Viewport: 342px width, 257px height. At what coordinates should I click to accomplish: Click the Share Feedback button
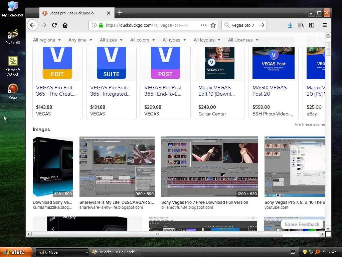(x=302, y=224)
